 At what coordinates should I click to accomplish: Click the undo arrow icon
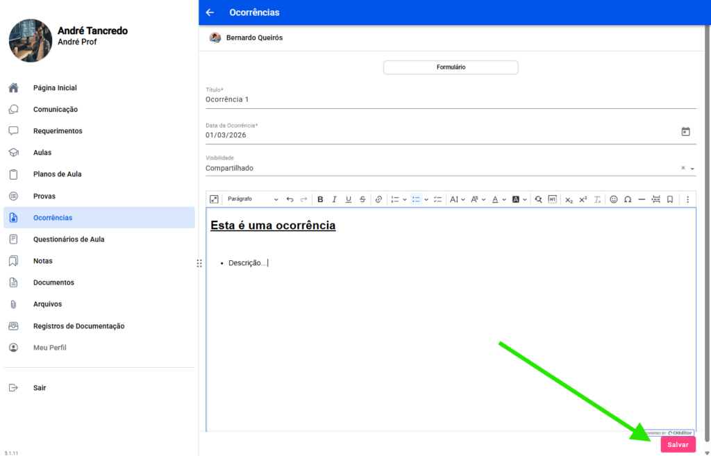tap(290, 199)
